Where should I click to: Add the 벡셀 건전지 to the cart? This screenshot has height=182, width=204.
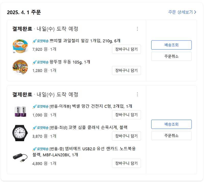[x=126, y=115]
